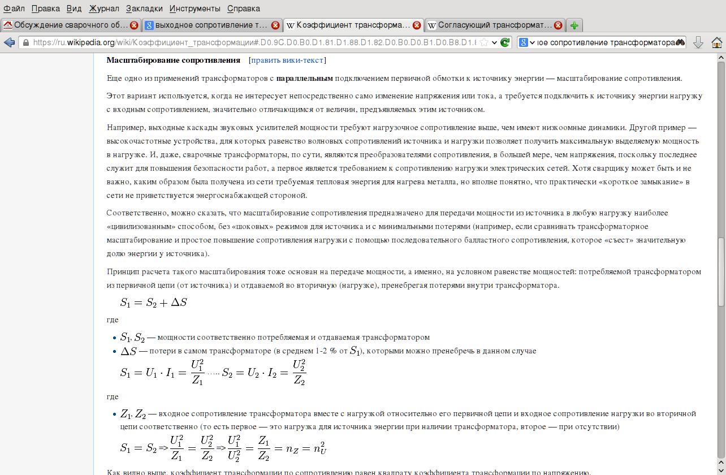
Task: Open a new tab with green plus
Action: tap(574, 25)
